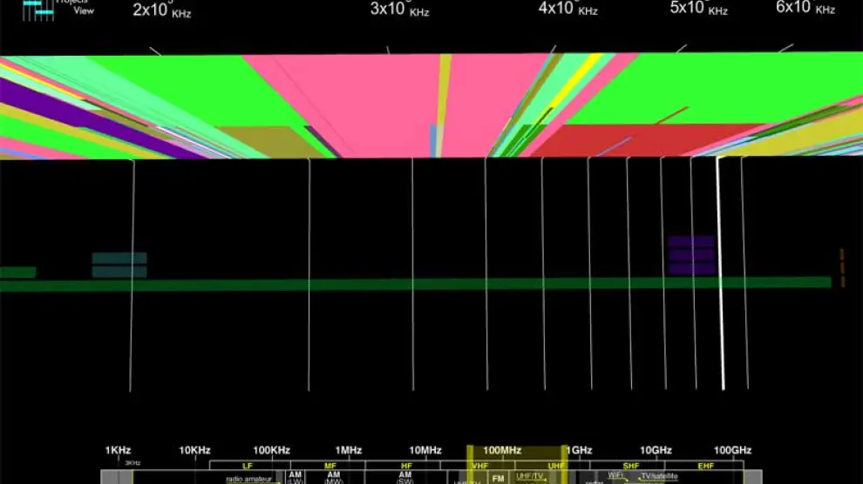Image resolution: width=863 pixels, height=484 pixels.
Task: Select the purple stacked project bars
Action: tap(691, 256)
